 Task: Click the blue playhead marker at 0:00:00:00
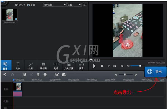[x=14, y=80]
